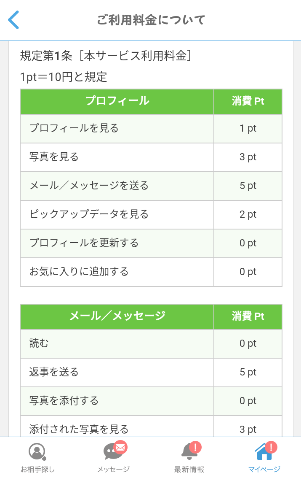Tap red alert badge on bell
This screenshot has width=301, height=478.
[195, 447]
